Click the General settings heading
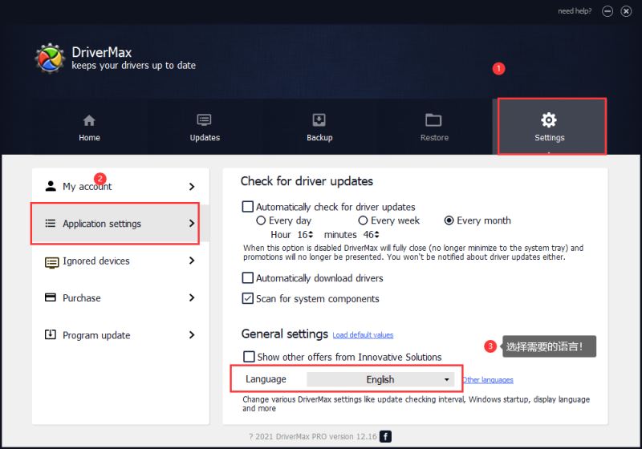The width and height of the screenshot is (642, 449). pos(285,334)
